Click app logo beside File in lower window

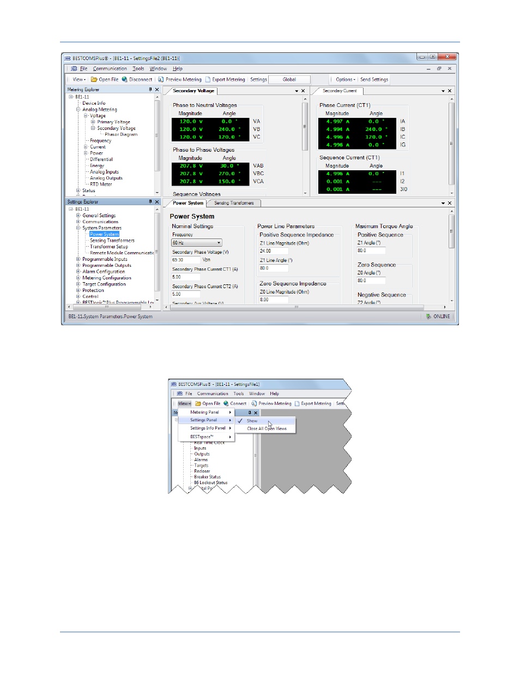[x=180, y=393]
